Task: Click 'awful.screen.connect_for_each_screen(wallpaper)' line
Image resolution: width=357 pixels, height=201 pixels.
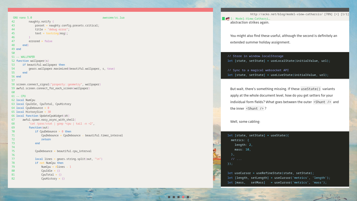Action: (x=53, y=88)
